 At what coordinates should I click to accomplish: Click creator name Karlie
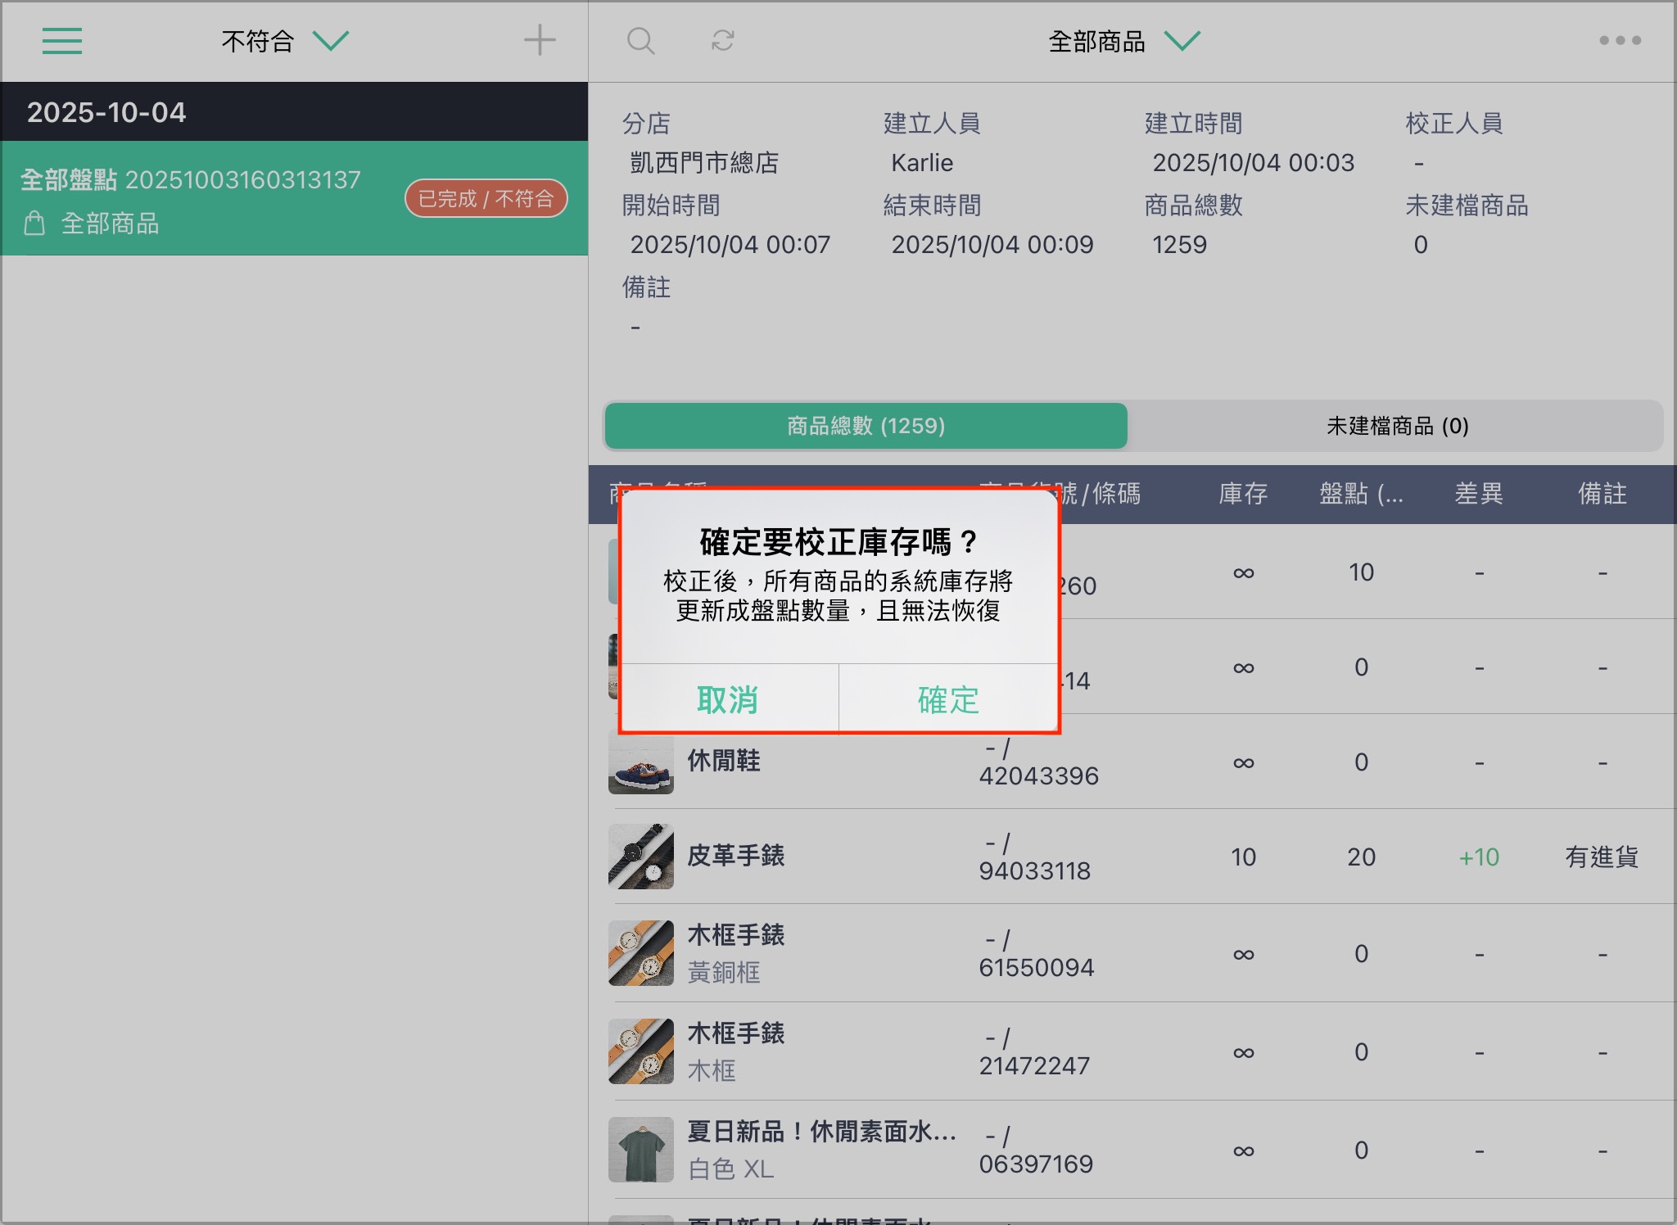922,163
